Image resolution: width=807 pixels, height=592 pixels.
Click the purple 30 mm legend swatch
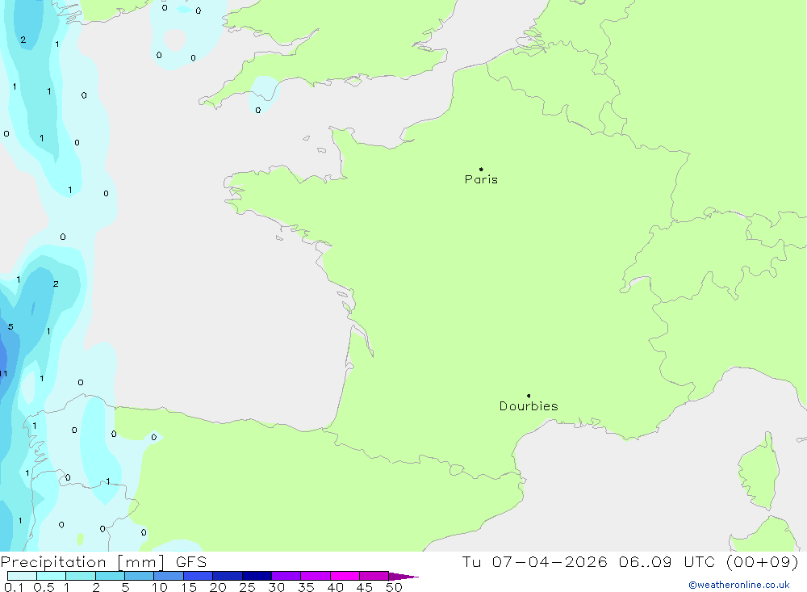[x=286, y=576]
